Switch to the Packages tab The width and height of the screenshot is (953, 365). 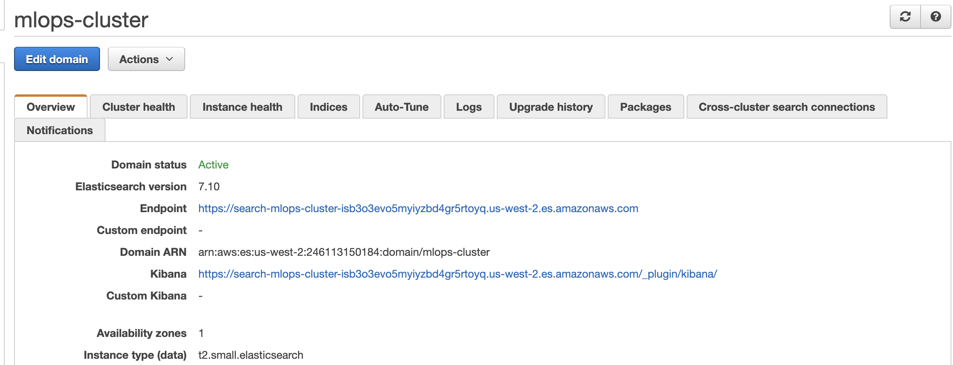[x=646, y=107]
